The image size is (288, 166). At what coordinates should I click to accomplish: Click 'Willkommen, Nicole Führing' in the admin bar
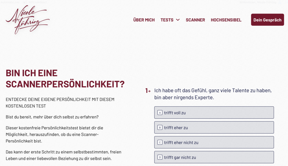pyautogui.click(x=257, y=2)
